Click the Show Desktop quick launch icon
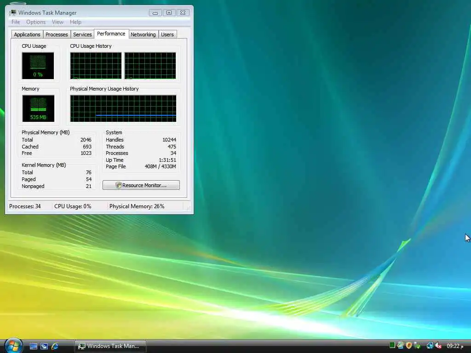This screenshot has width=471, height=353. 33,346
